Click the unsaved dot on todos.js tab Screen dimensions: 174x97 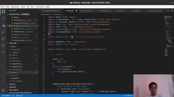(x=77, y=11)
